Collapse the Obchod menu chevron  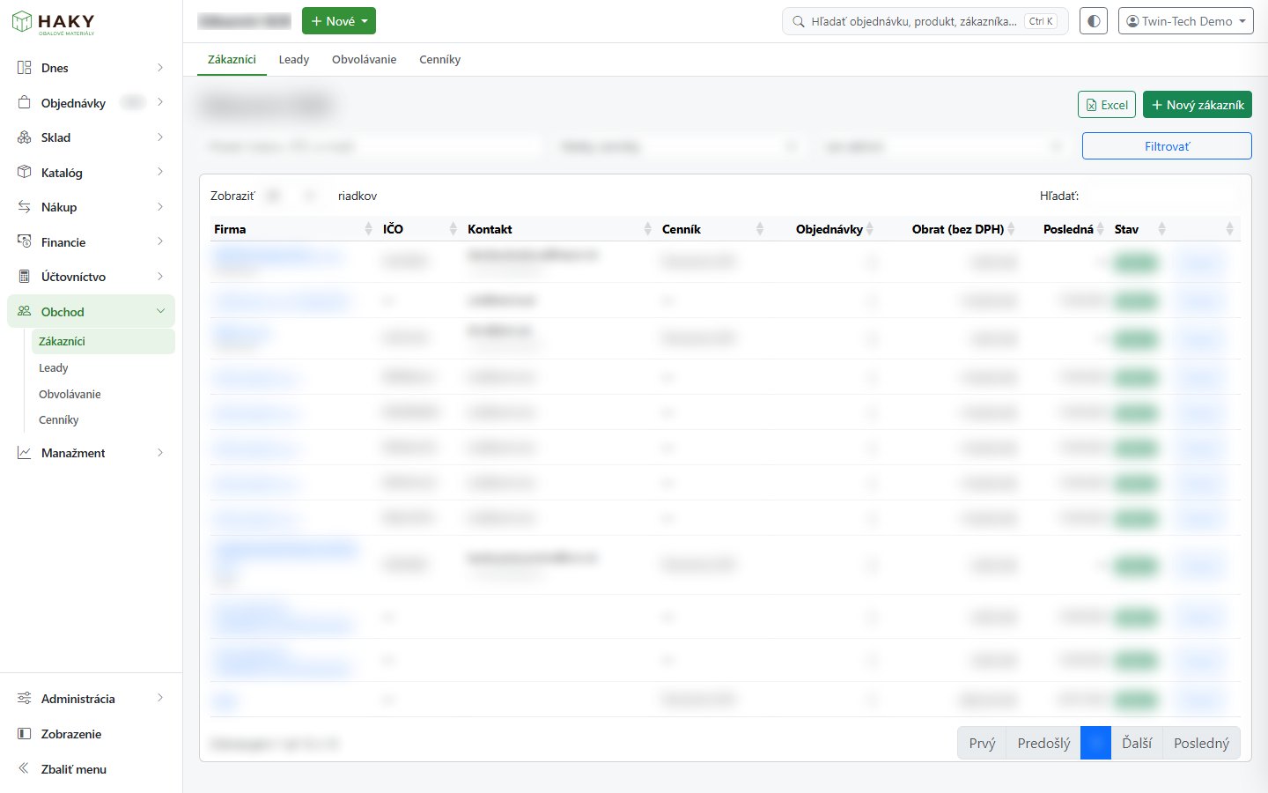point(160,311)
